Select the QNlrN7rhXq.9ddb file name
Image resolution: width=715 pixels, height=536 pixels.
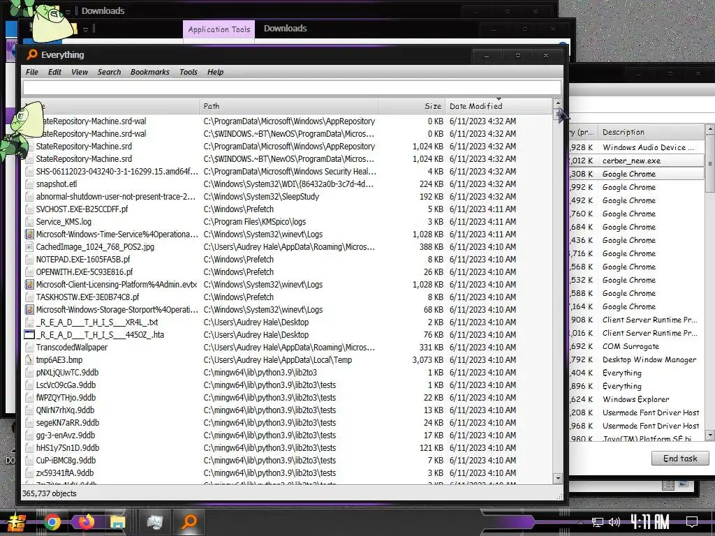coord(65,410)
